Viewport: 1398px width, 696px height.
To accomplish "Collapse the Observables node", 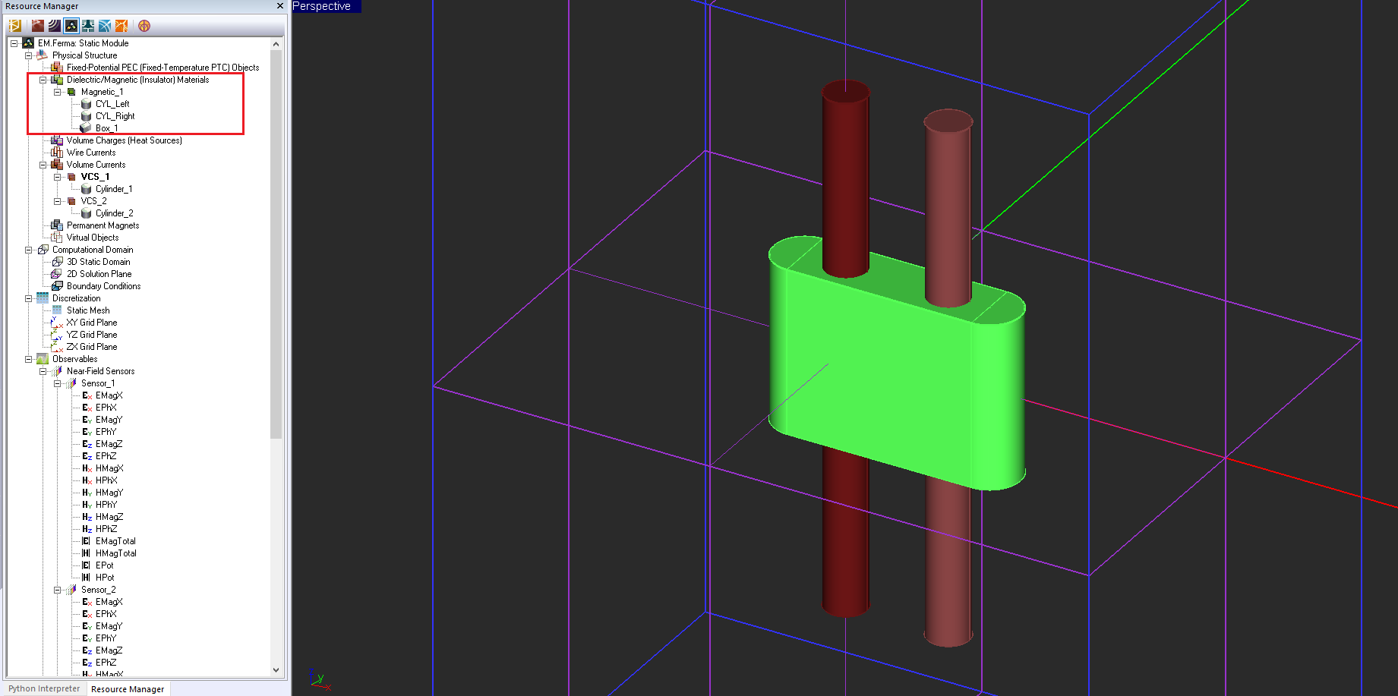I will tap(28, 359).
